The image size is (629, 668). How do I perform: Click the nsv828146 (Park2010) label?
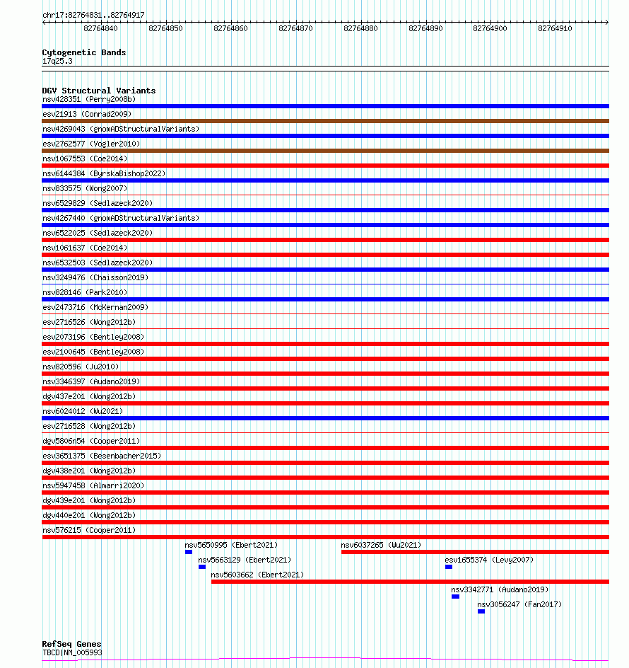[x=85, y=293]
